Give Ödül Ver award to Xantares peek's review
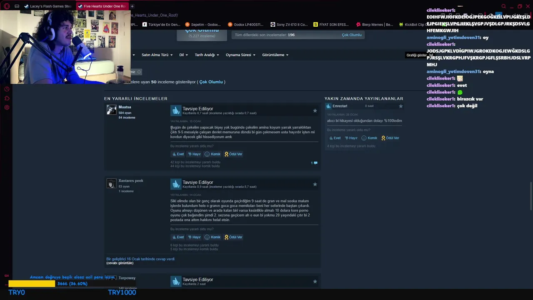The height and width of the screenshot is (300, 533). [x=233, y=237]
